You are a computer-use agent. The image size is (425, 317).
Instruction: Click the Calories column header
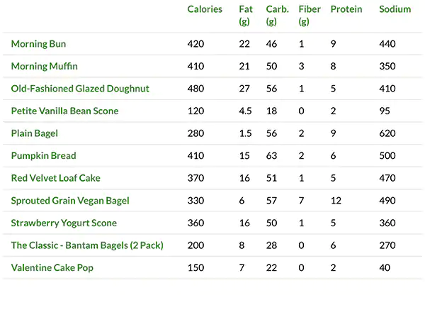[205, 10]
